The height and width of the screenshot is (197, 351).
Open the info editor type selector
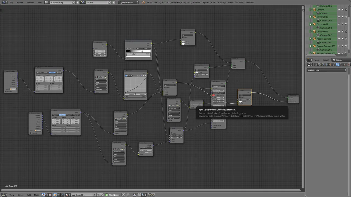[5, 2]
